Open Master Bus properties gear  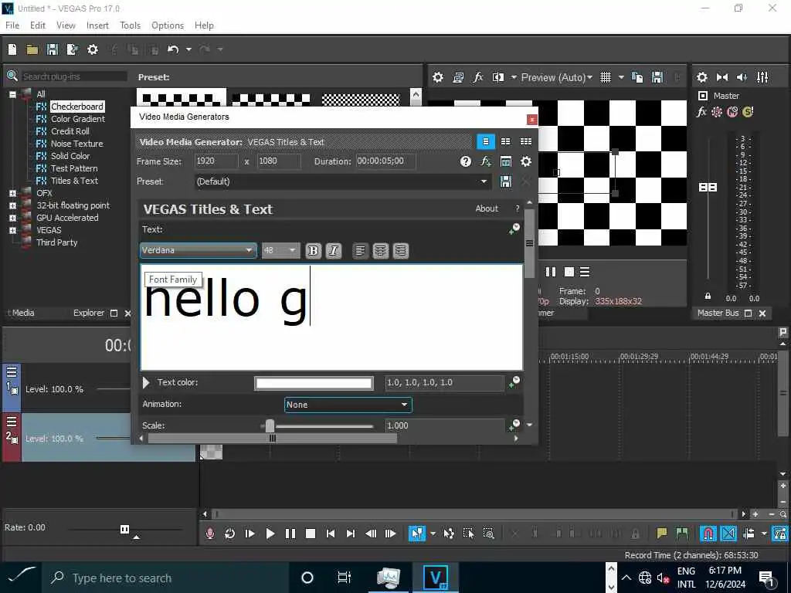701,78
